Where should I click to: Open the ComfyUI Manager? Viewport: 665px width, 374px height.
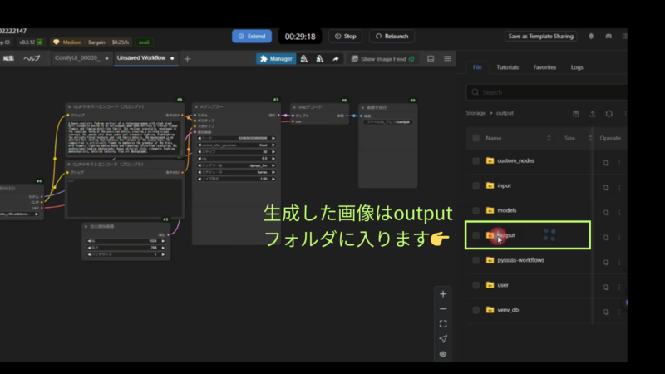[x=276, y=59]
